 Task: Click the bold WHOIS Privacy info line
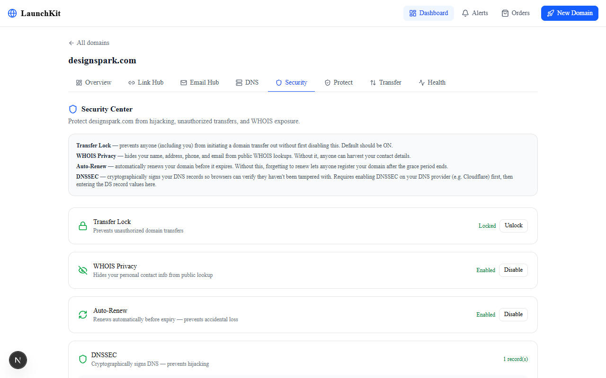tap(243, 156)
